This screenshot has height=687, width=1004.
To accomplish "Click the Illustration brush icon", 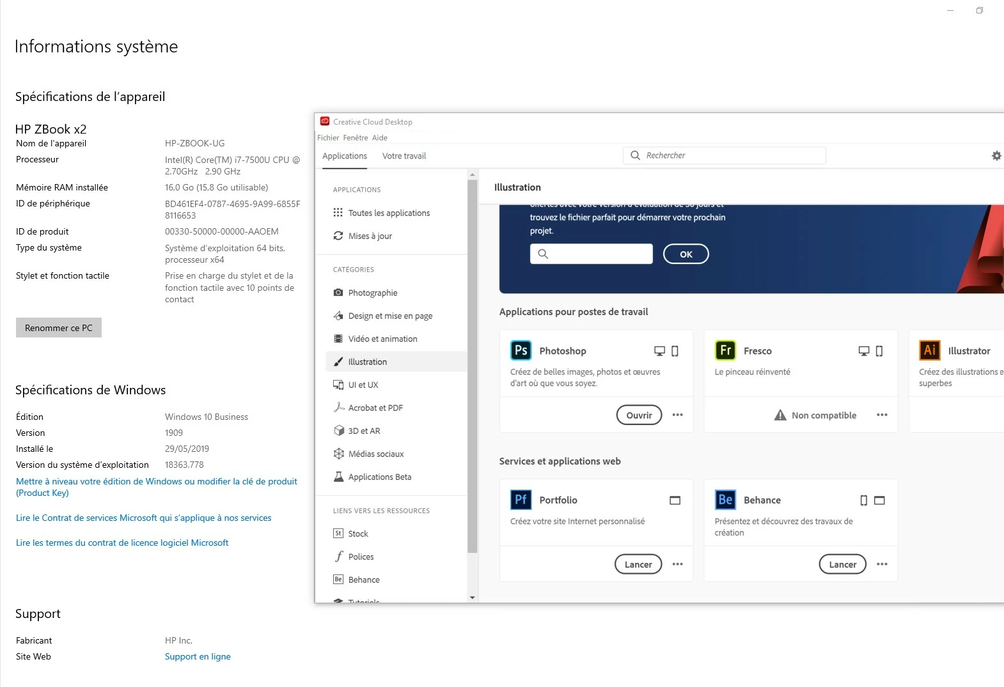I will (x=338, y=362).
